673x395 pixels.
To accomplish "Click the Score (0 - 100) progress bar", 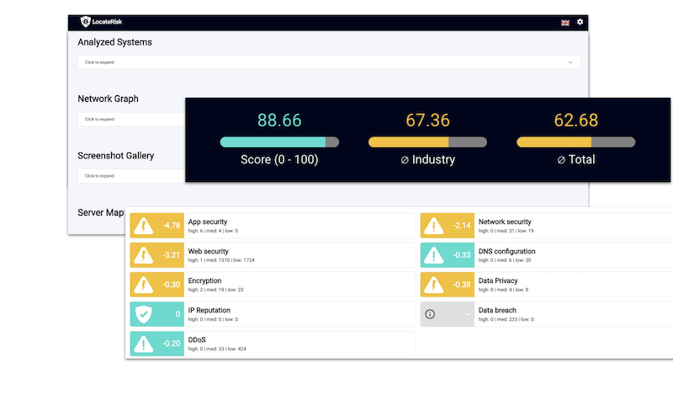I will click(279, 141).
